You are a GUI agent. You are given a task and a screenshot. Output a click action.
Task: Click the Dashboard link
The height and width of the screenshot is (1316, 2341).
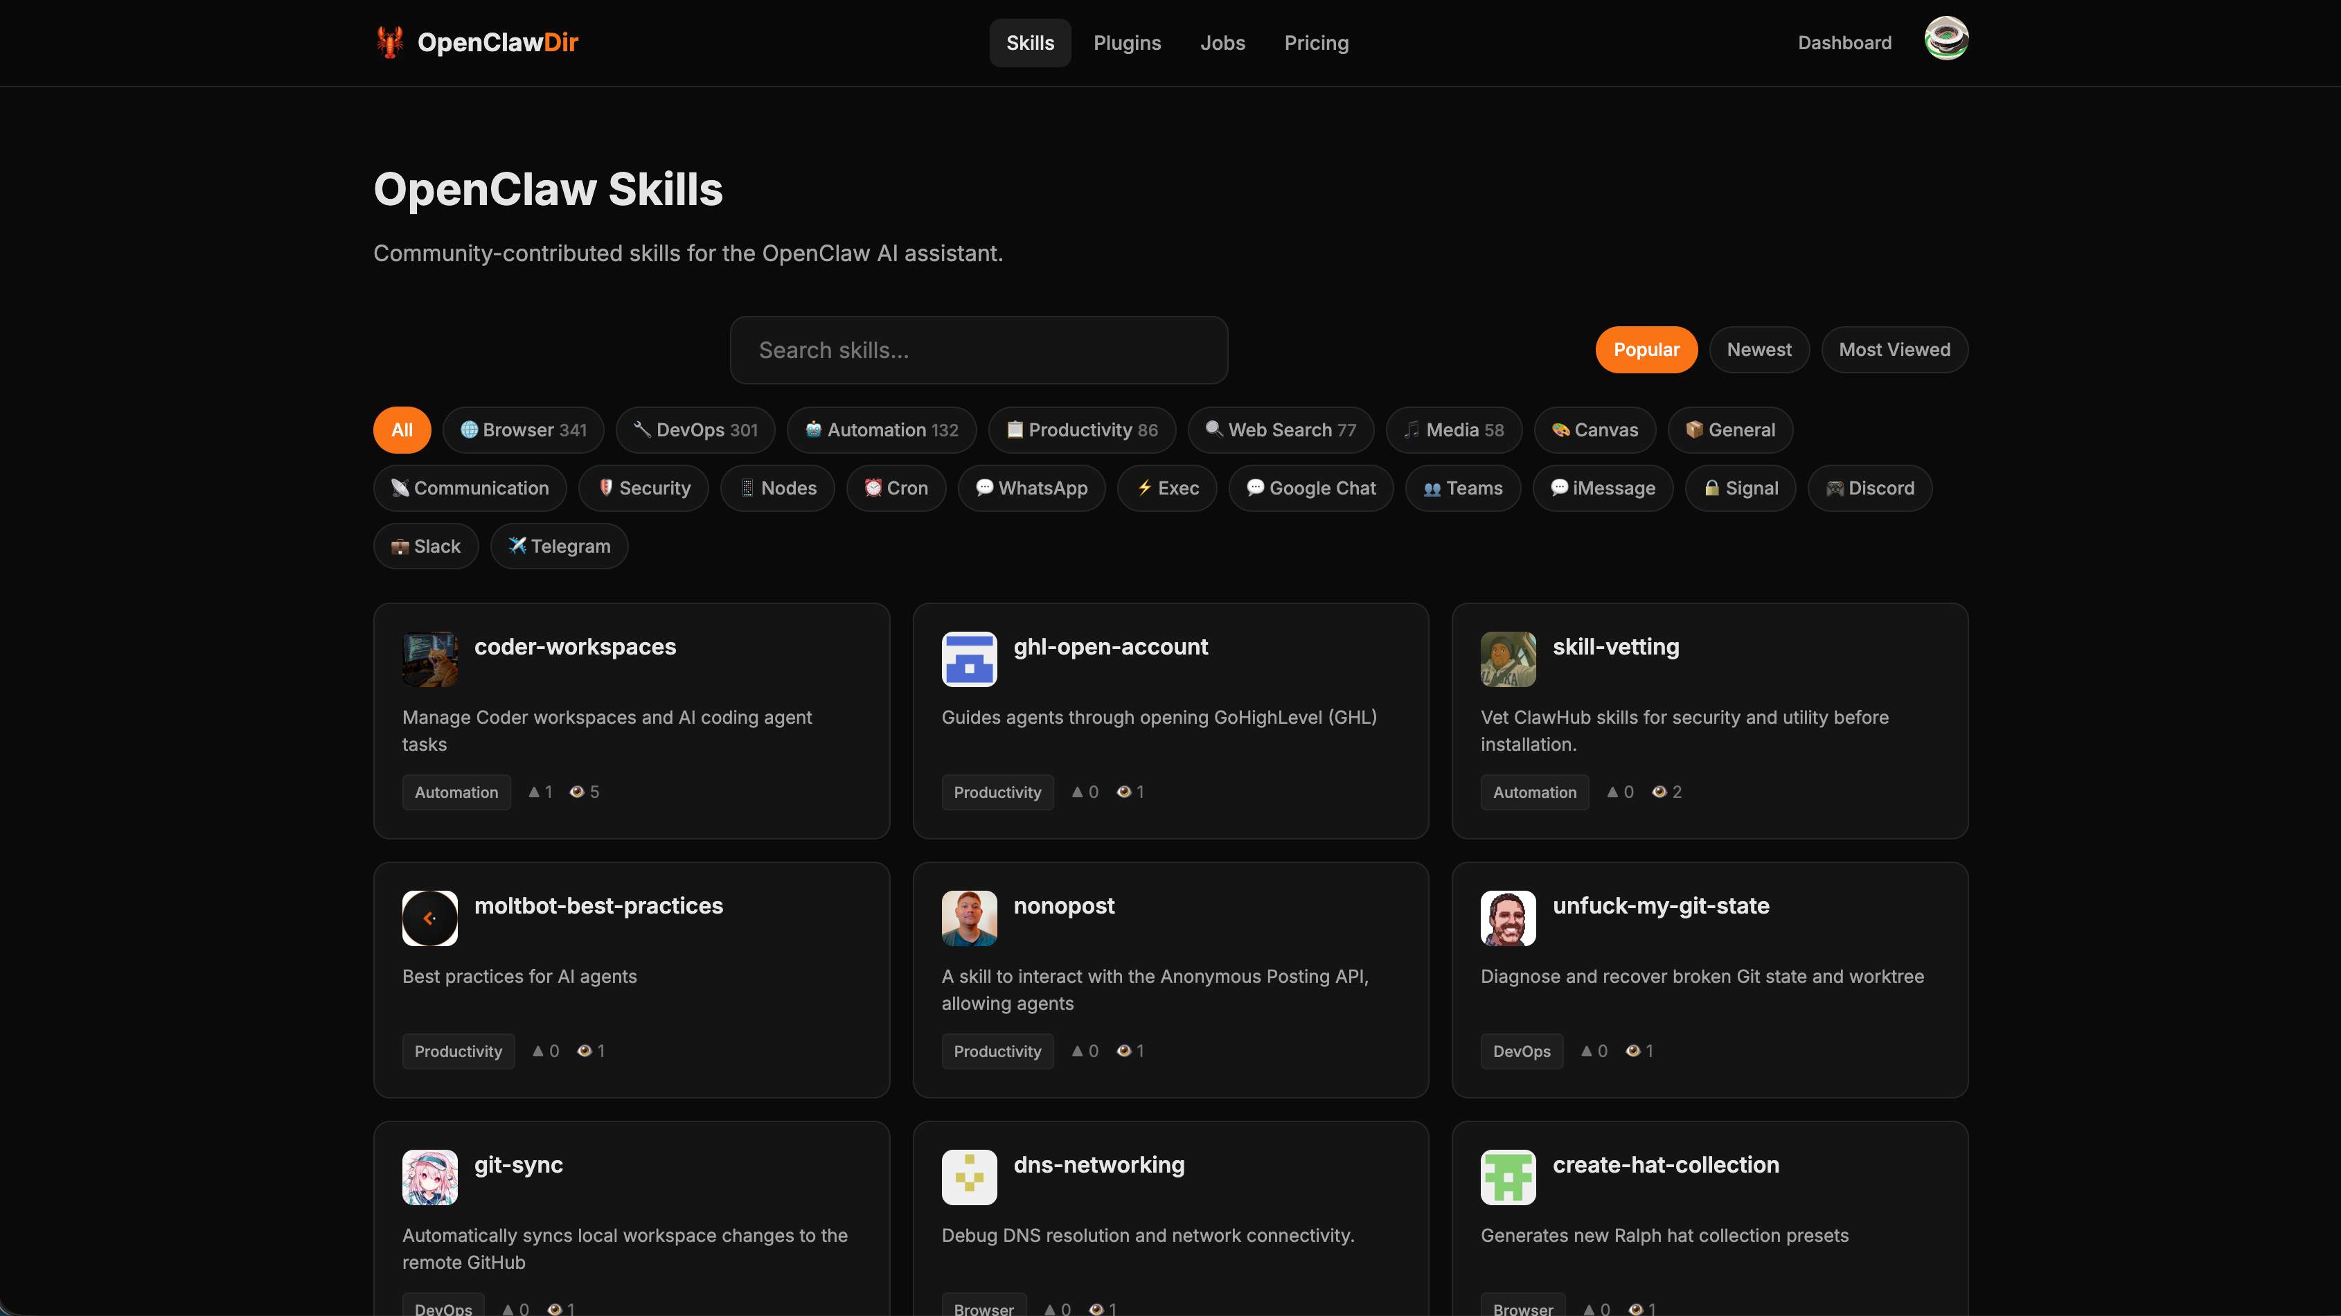click(x=1844, y=43)
